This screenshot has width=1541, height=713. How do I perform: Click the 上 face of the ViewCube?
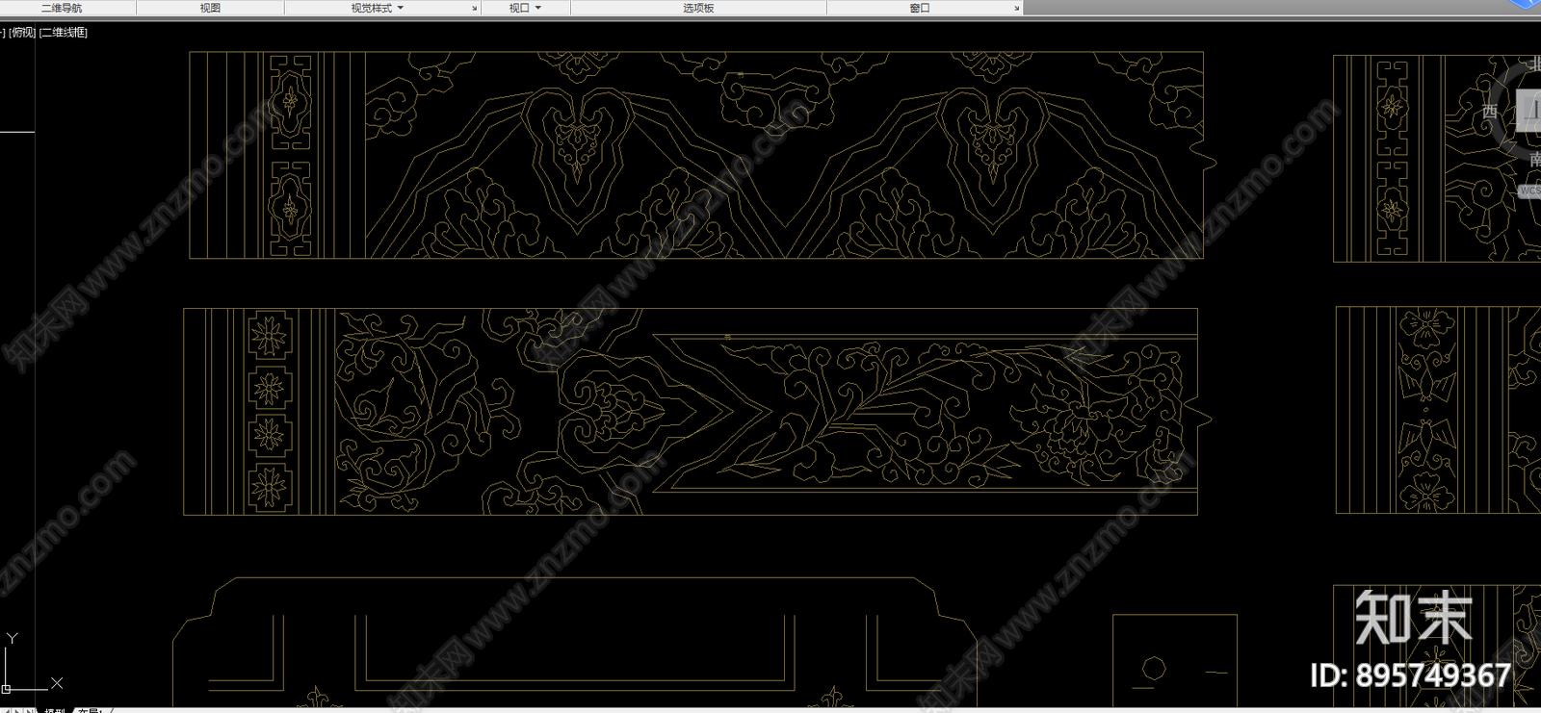1529,111
